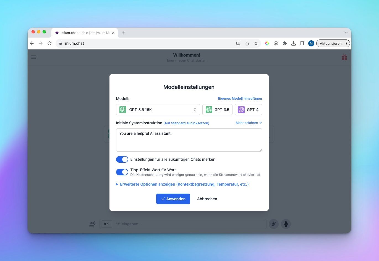This screenshot has width=379, height=261.
Task: Click into the system instruction text area
Action: click(189, 140)
